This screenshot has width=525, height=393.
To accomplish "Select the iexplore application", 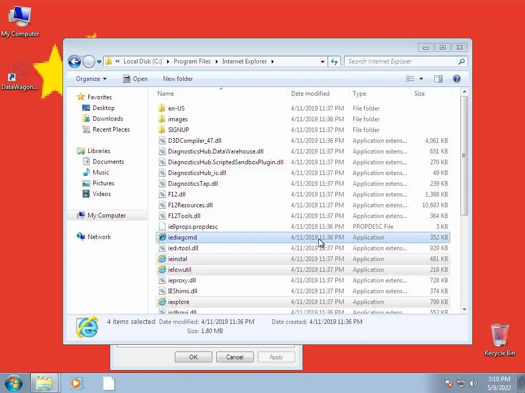I will (x=302, y=302).
